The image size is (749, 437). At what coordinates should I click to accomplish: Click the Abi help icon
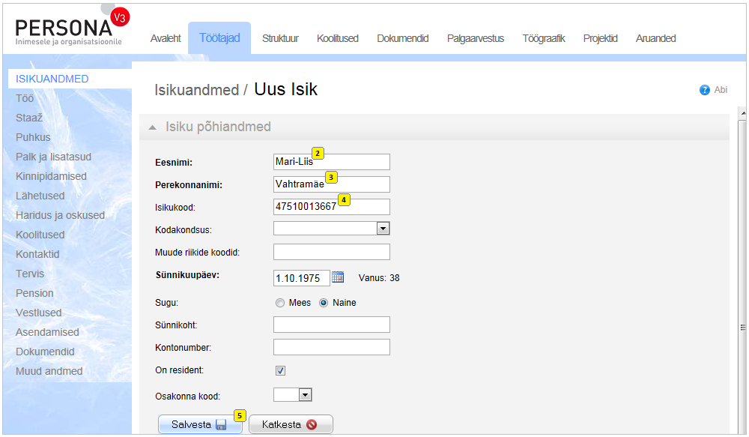coord(704,90)
